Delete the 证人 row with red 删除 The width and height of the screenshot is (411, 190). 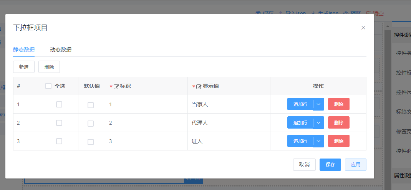[339, 141]
